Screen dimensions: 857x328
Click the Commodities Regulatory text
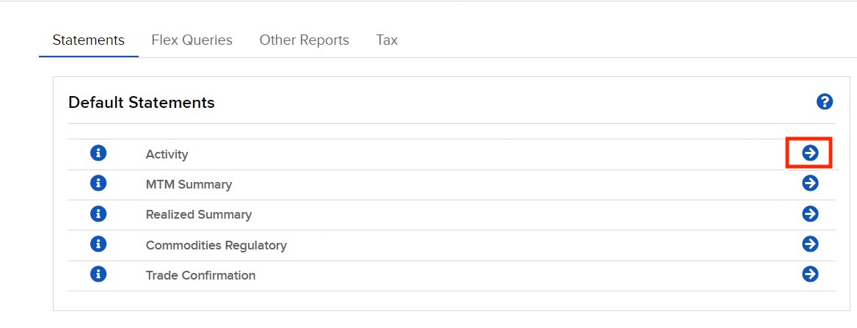(x=216, y=246)
